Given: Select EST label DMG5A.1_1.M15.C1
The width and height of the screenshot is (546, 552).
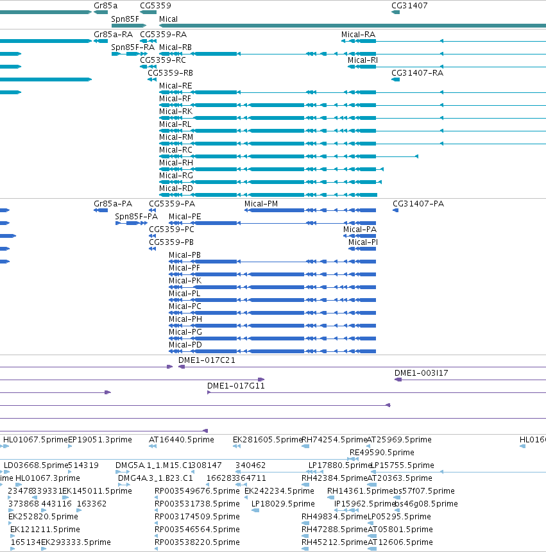Looking at the screenshot, I should (152, 465).
